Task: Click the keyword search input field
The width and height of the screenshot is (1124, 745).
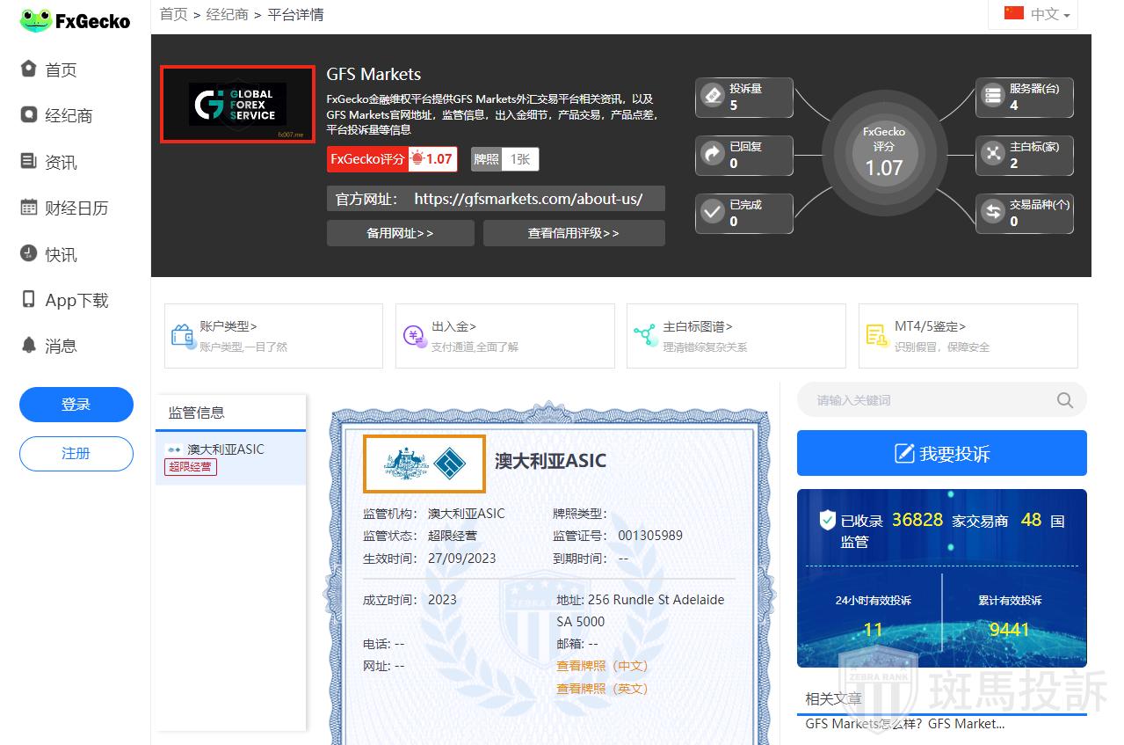Action: pos(932,400)
